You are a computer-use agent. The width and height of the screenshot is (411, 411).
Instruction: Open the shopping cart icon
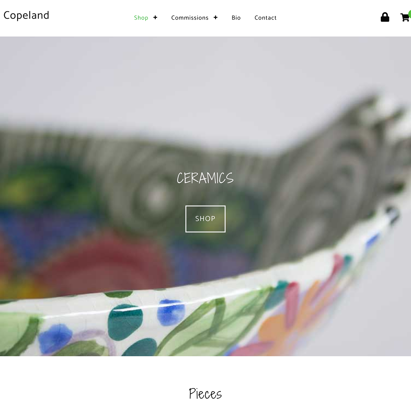pos(405,17)
